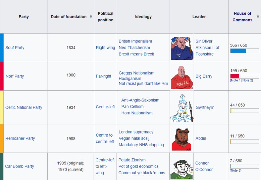Click the House of Commons header link
This screenshot has height=180, width=261.
tap(242, 17)
